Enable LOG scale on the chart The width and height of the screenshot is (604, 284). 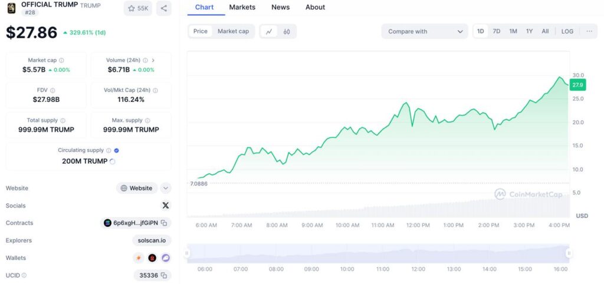(x=567, y=31)
